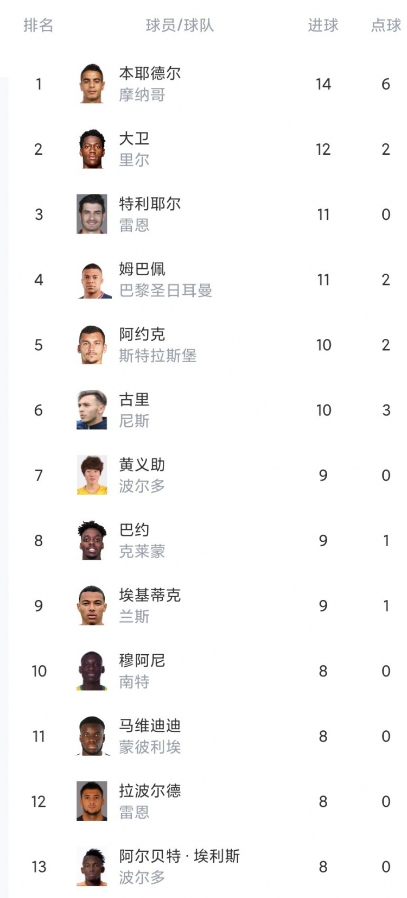Viewport: 407px width, 898px height.
Task: Tap the 斯特拉斯堡 team name
Action: (x=158, y=356)
